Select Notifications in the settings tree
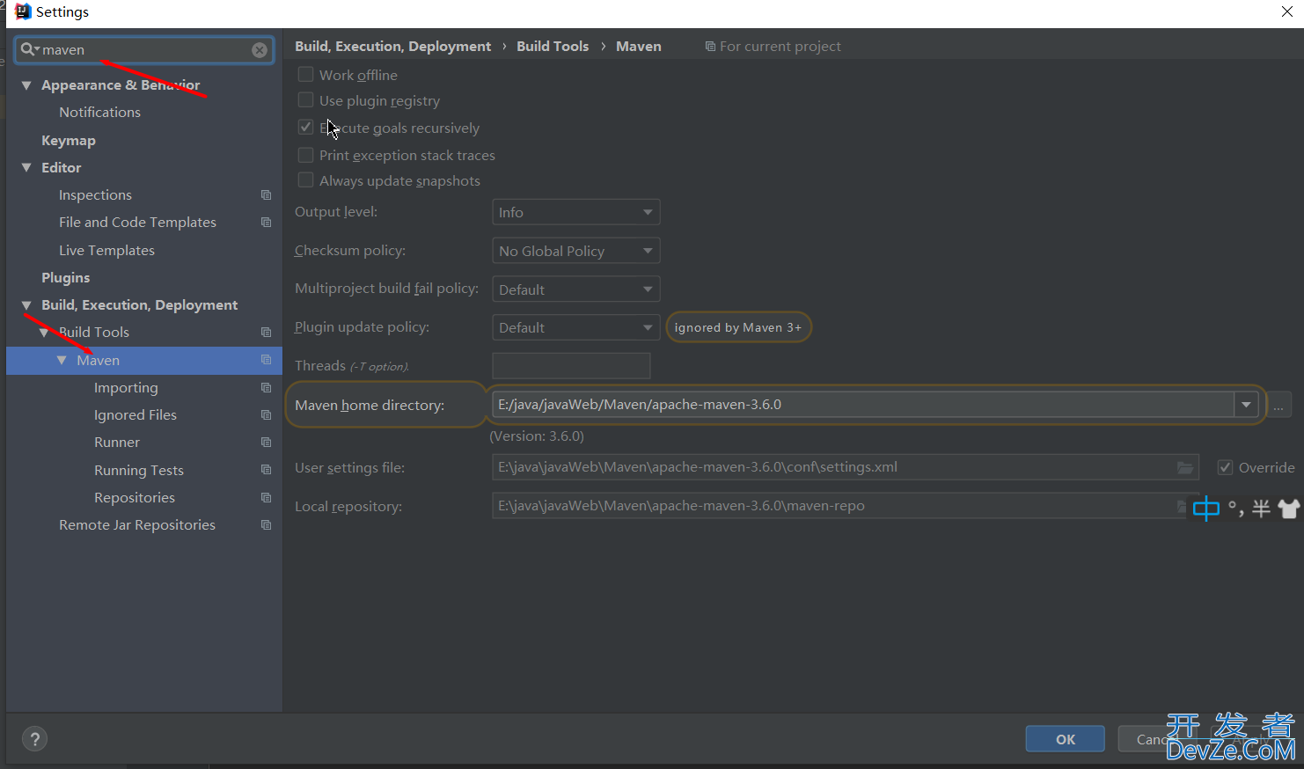1304x769 pixels. pos(99,113)
